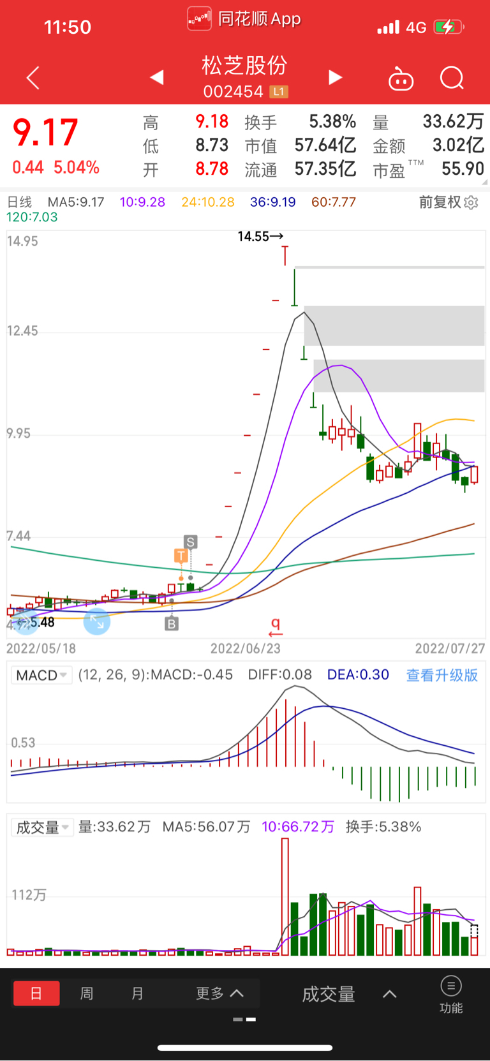
Task: Tap the red q marker below chart
Action: click(276, 626)
